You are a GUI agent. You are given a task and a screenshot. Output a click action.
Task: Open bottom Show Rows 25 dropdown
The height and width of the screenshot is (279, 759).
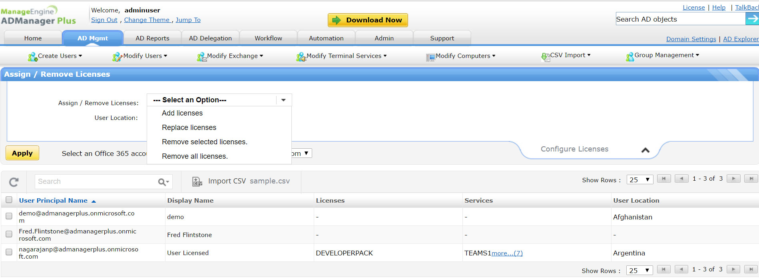coord(640,271)
